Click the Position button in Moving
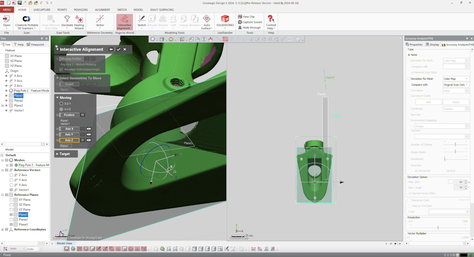 (x=69, y=115)
